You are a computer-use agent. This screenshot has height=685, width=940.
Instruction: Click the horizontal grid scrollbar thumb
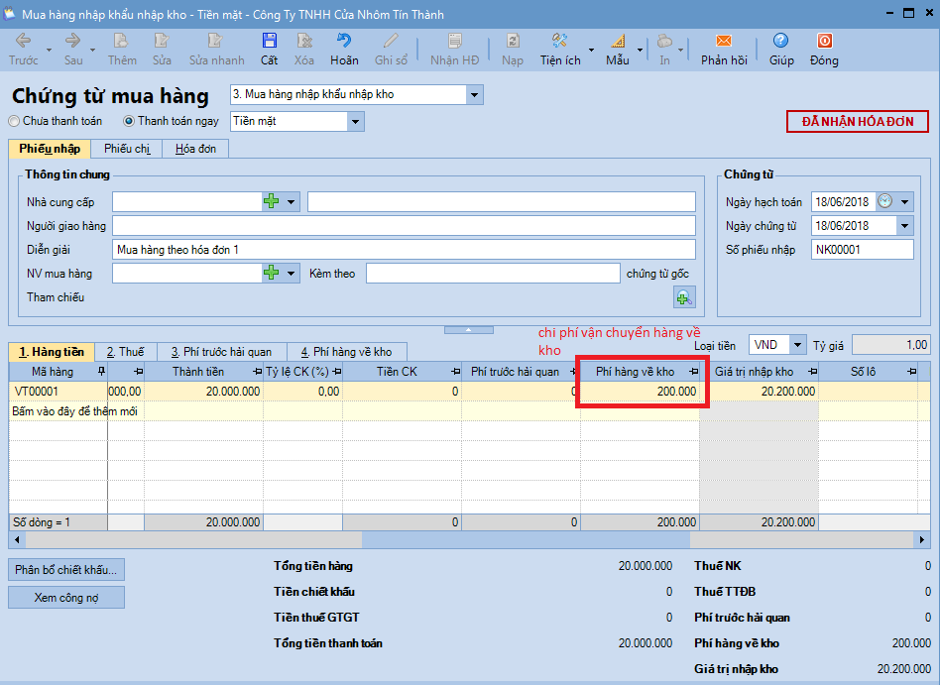(526, 540)
